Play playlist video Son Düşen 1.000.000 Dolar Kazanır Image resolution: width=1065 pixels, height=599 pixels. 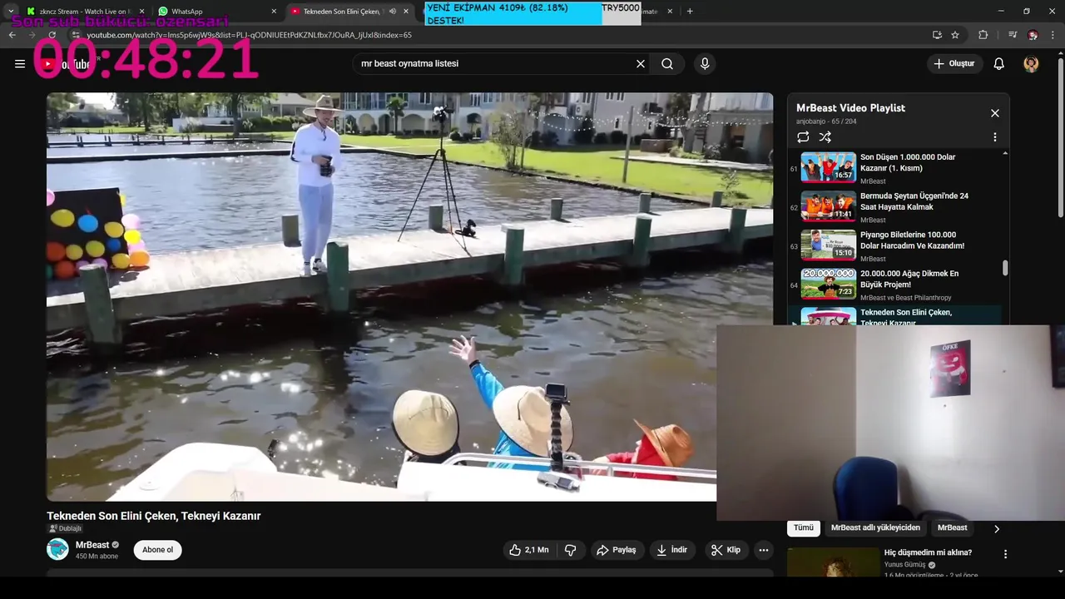coord(895,167)
